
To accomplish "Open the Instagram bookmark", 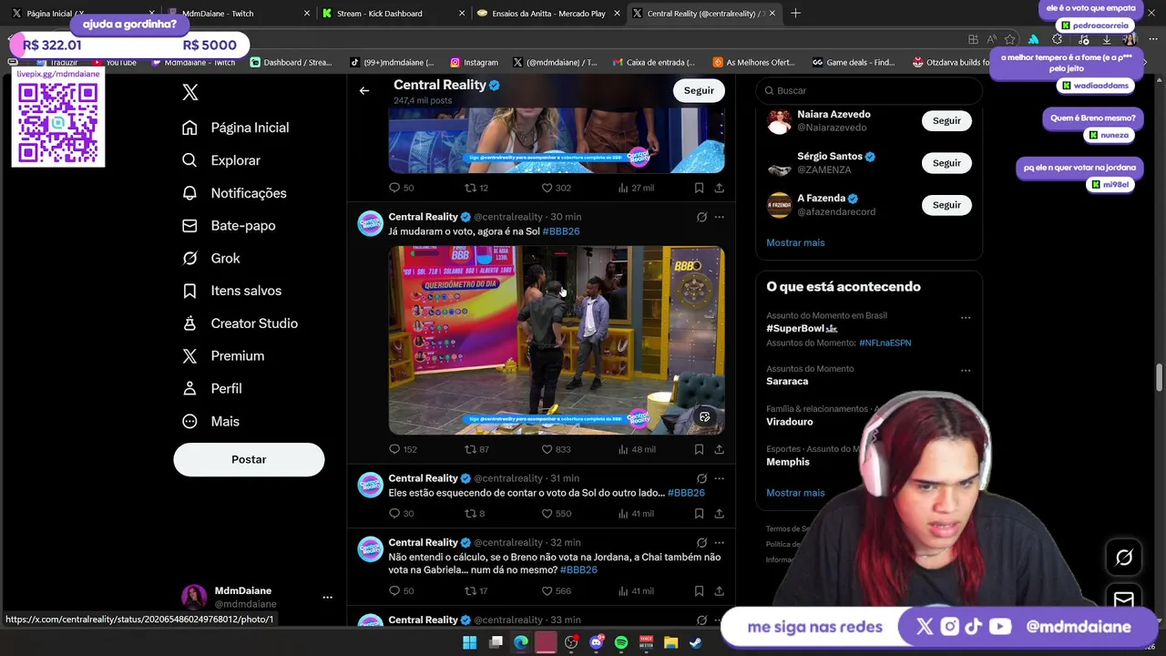I will click(x=474, y=62).
